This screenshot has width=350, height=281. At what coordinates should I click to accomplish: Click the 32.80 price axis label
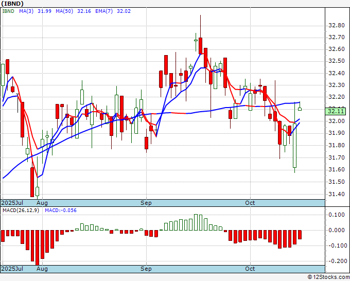click(337, 25)
